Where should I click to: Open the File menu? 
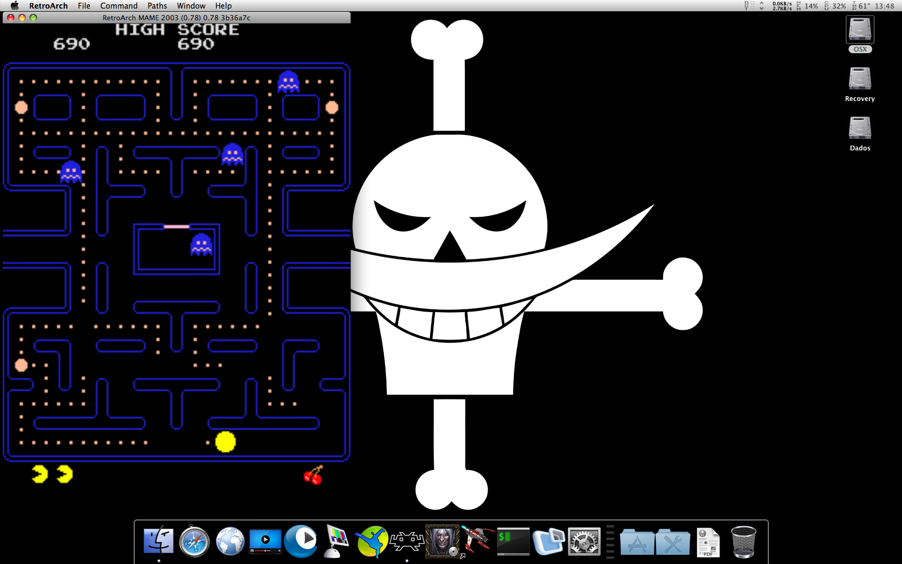(x=84, y=5)
